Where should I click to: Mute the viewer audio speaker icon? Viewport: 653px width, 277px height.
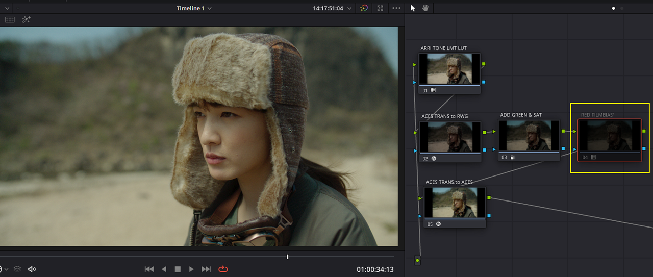(x=32, y=269)
